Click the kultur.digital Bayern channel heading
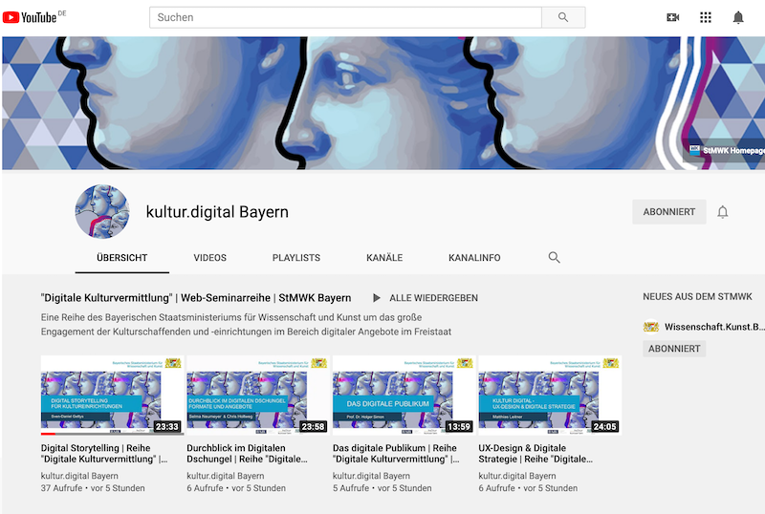765x514 pixels. (x=217, y=212)
